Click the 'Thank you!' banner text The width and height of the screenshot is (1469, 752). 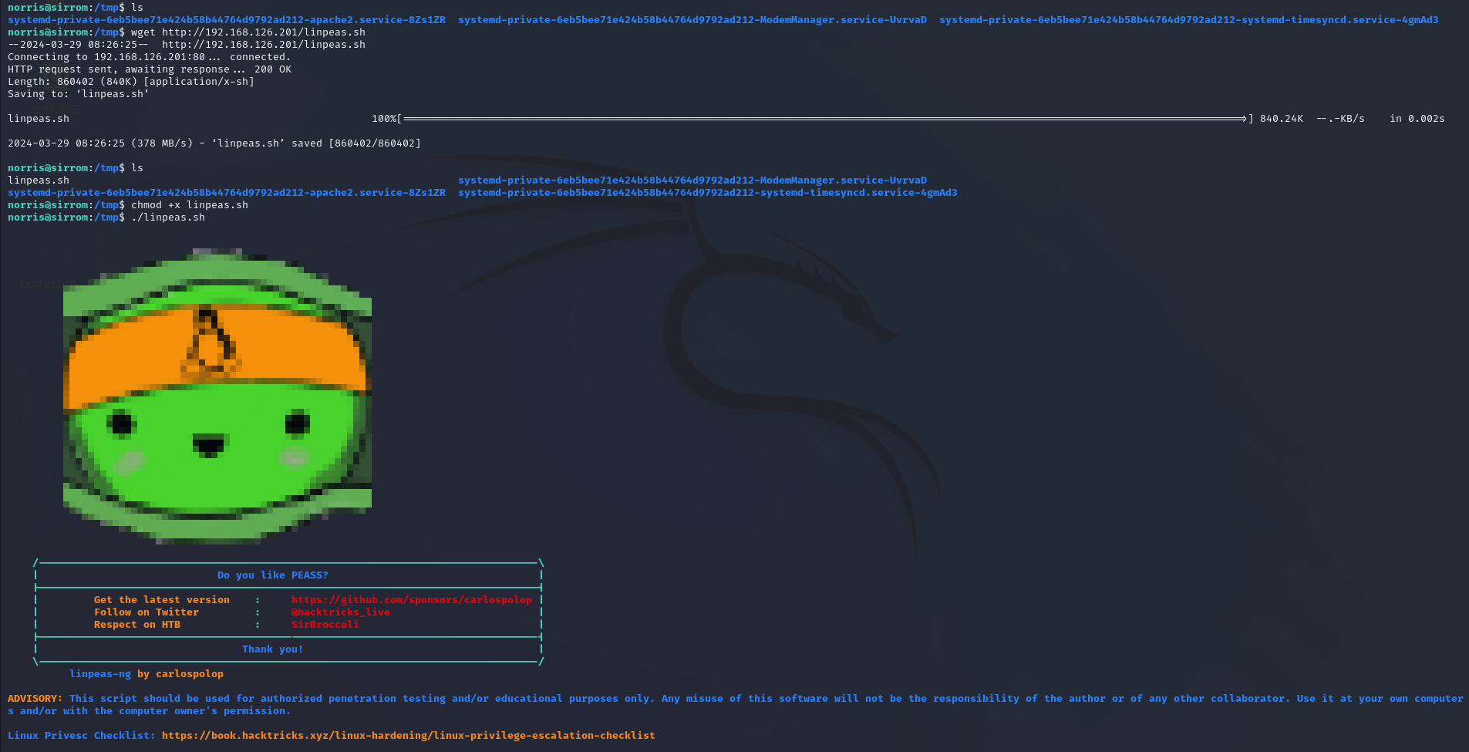pos(273,649)
